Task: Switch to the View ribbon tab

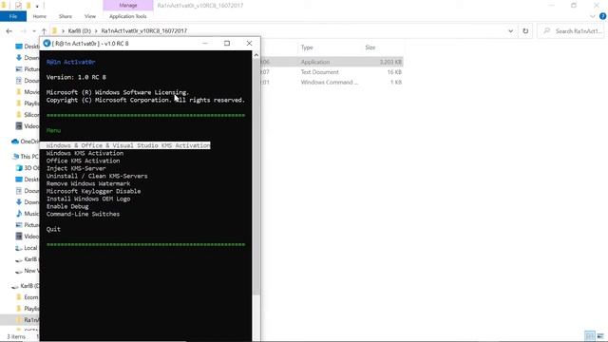Action: coord(90,16)
